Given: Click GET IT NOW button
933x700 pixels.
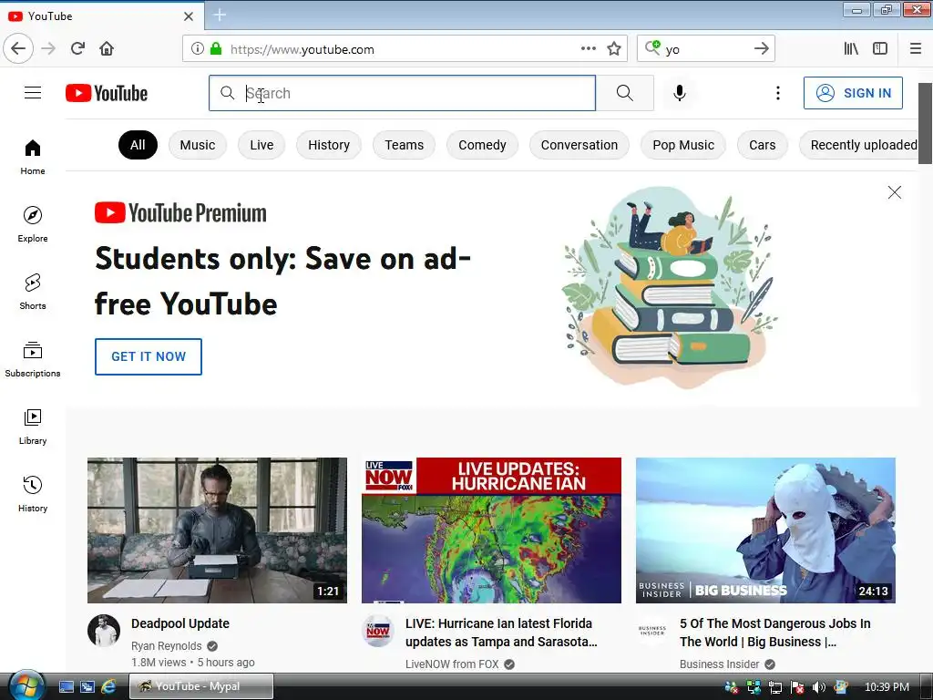Looking at the screenshot, I should pos(149,356).
